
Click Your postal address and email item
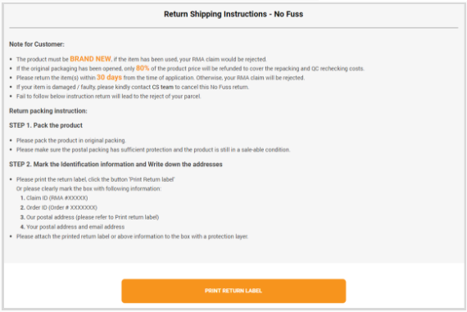point(72,227)
